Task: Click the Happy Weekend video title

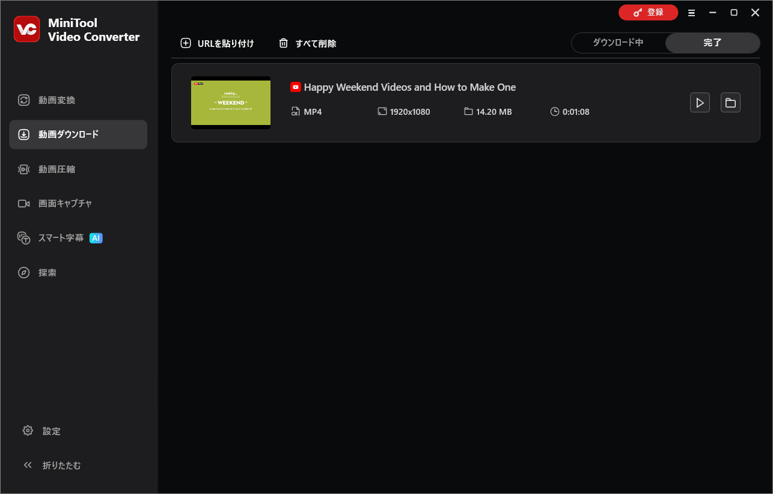Action: point(411,87)
